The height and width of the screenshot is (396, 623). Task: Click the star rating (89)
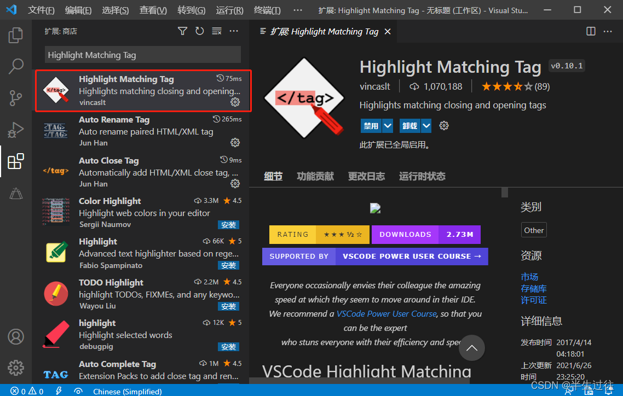(515, 86)
